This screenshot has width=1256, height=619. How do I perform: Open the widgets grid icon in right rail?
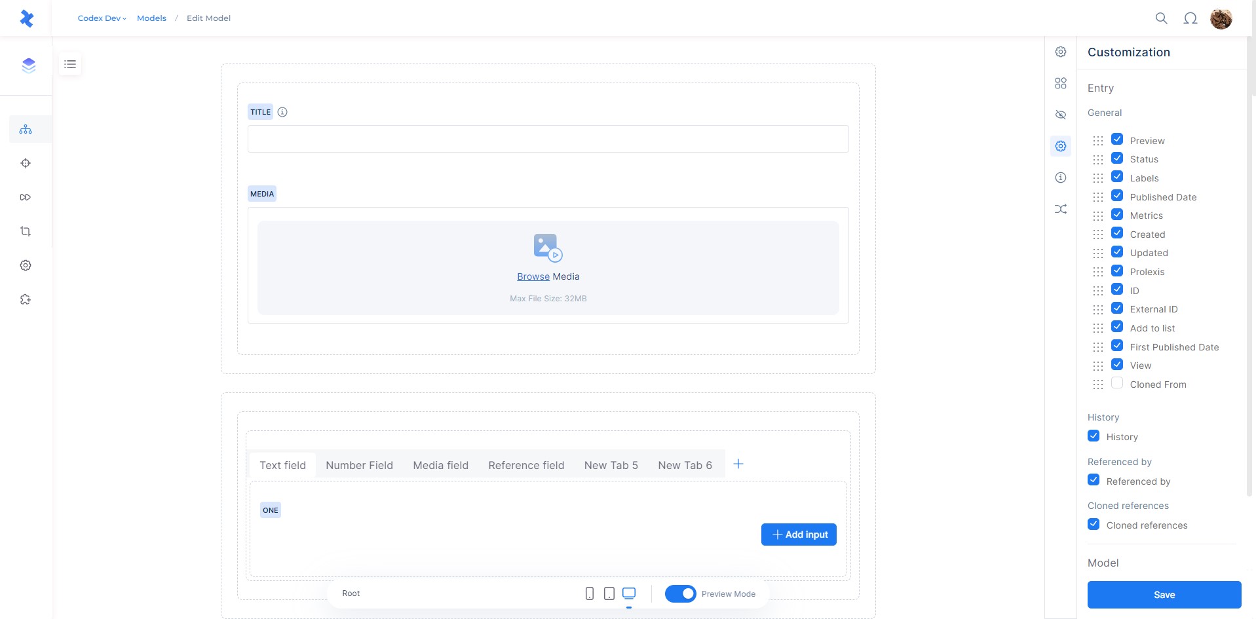[x=1061, y=83]
